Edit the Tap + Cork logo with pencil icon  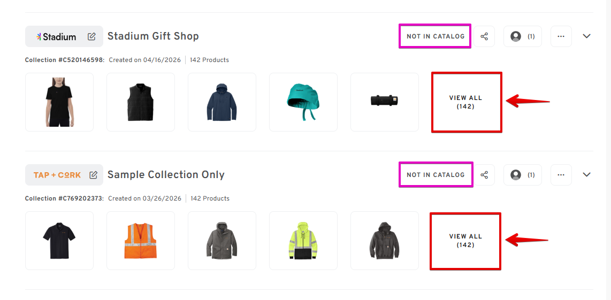[x=94, y=175]
